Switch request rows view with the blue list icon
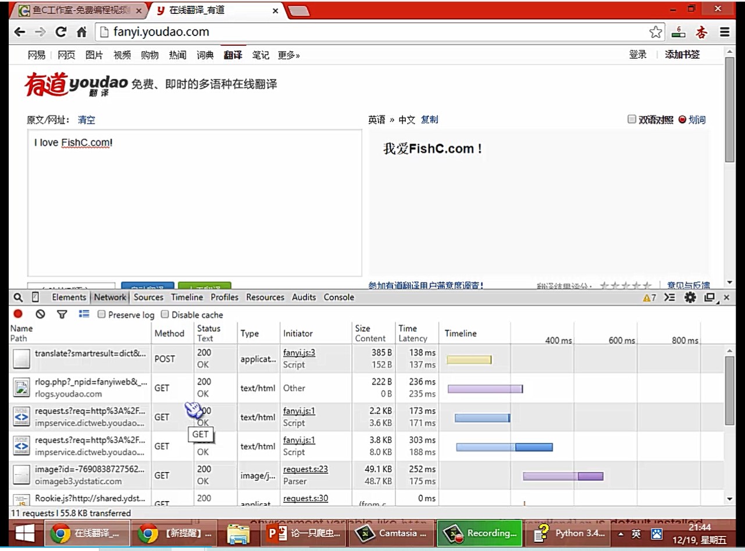 coord(84,314)
